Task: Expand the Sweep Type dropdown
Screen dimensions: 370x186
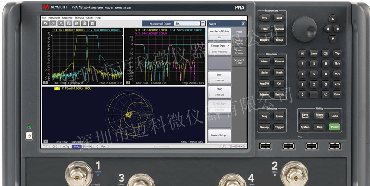Action: pyautogui.click(x=219, y=49)
